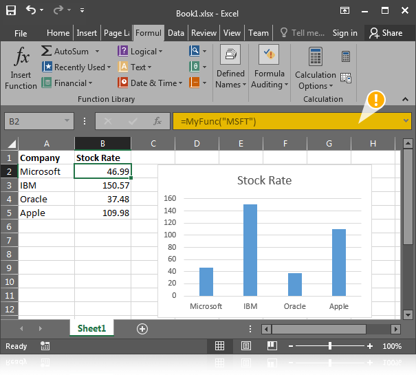This screenshot has width=416, height=375.
Task: Click the Save icon in the title bar
Action: pos(10,10)
